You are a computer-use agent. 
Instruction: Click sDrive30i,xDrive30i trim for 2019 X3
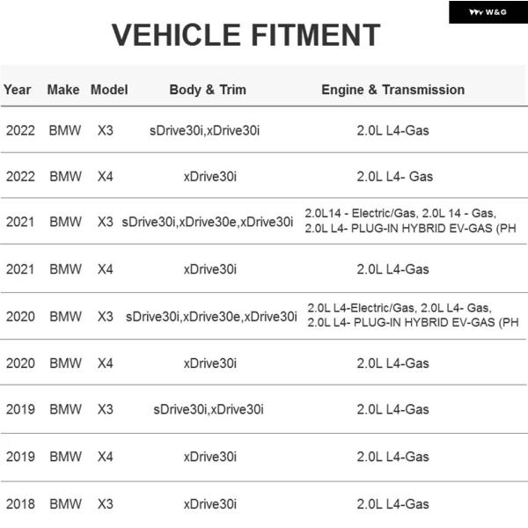coord(209,409)
